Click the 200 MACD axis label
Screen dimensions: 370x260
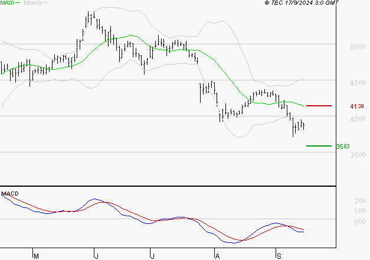point(360,201)
